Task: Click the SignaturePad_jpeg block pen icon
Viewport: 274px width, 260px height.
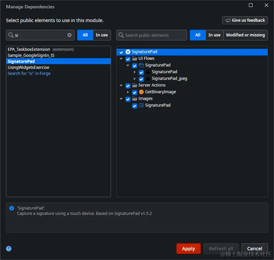Action: (x=148, y=79)
